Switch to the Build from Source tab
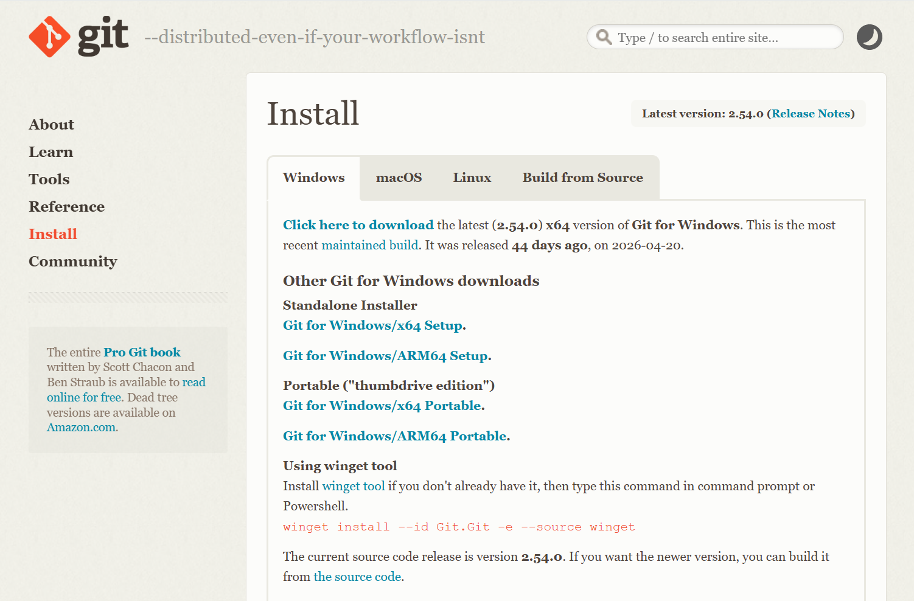 click(583, 178)
